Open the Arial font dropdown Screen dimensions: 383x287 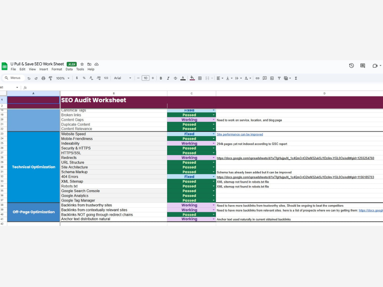(x=123, y=78)
